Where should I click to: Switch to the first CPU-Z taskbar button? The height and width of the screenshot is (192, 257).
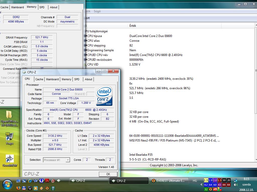click(x=89, y=181)
